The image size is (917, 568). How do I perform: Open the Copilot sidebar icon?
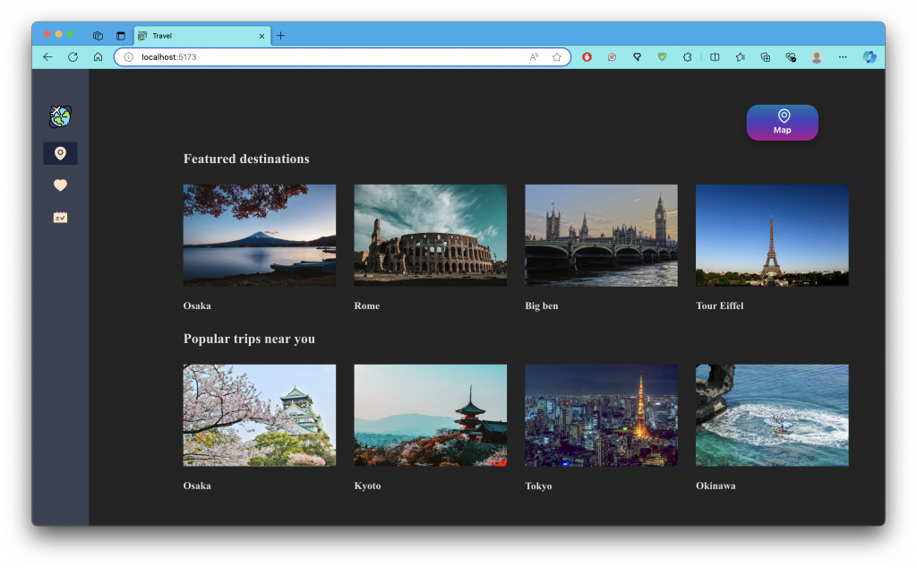tap(870, 56)
